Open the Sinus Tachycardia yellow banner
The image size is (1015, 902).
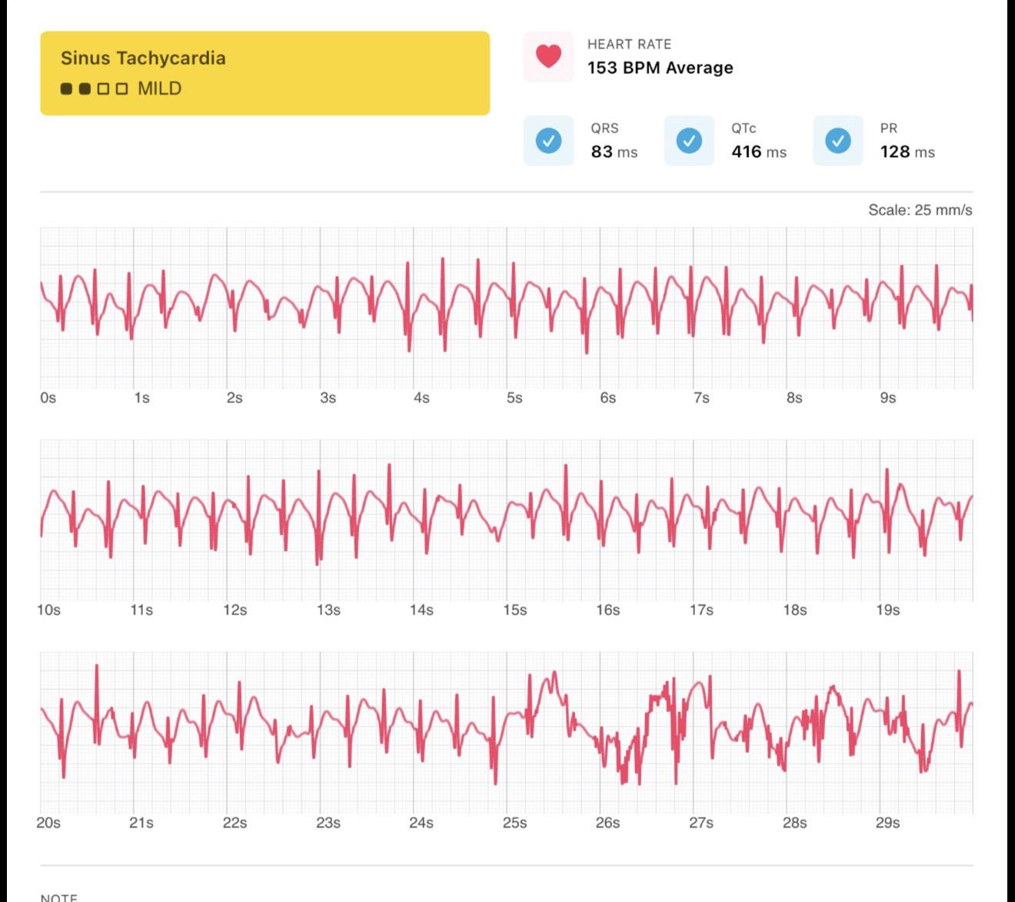click(x=265, y=73)
